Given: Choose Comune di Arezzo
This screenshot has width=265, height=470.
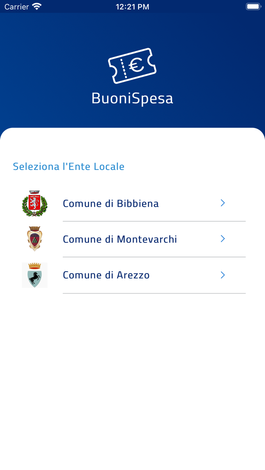Looking at the screenshot, I should pyautogui.click(x=106, y=275).
